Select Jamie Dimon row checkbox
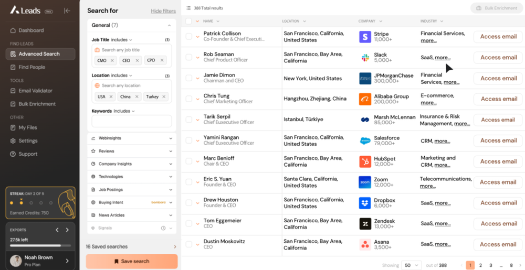This screenshot has height=270, width=525. 189,78
